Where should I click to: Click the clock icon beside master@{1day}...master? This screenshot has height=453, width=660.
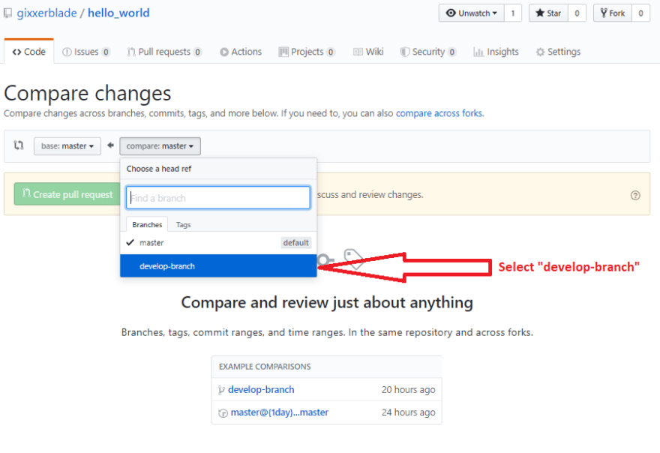223,413
